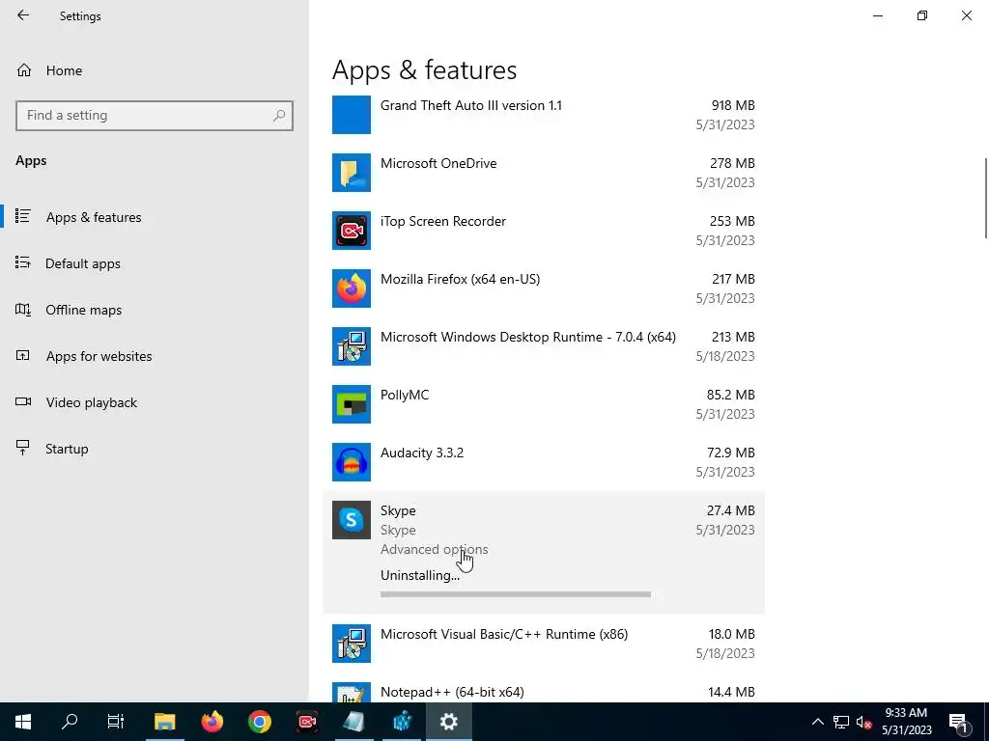The width and height of the screenshot is (989, 741).
Task: Launch Firefox from the taskbar
Action: click(212, 722)
